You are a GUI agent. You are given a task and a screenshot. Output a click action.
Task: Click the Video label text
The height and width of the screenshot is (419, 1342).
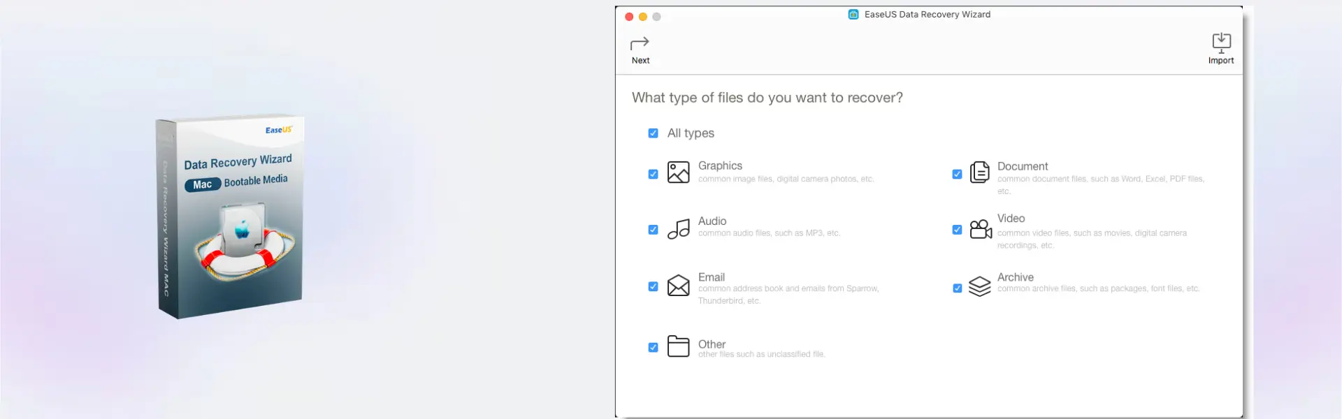(1011, 219)
